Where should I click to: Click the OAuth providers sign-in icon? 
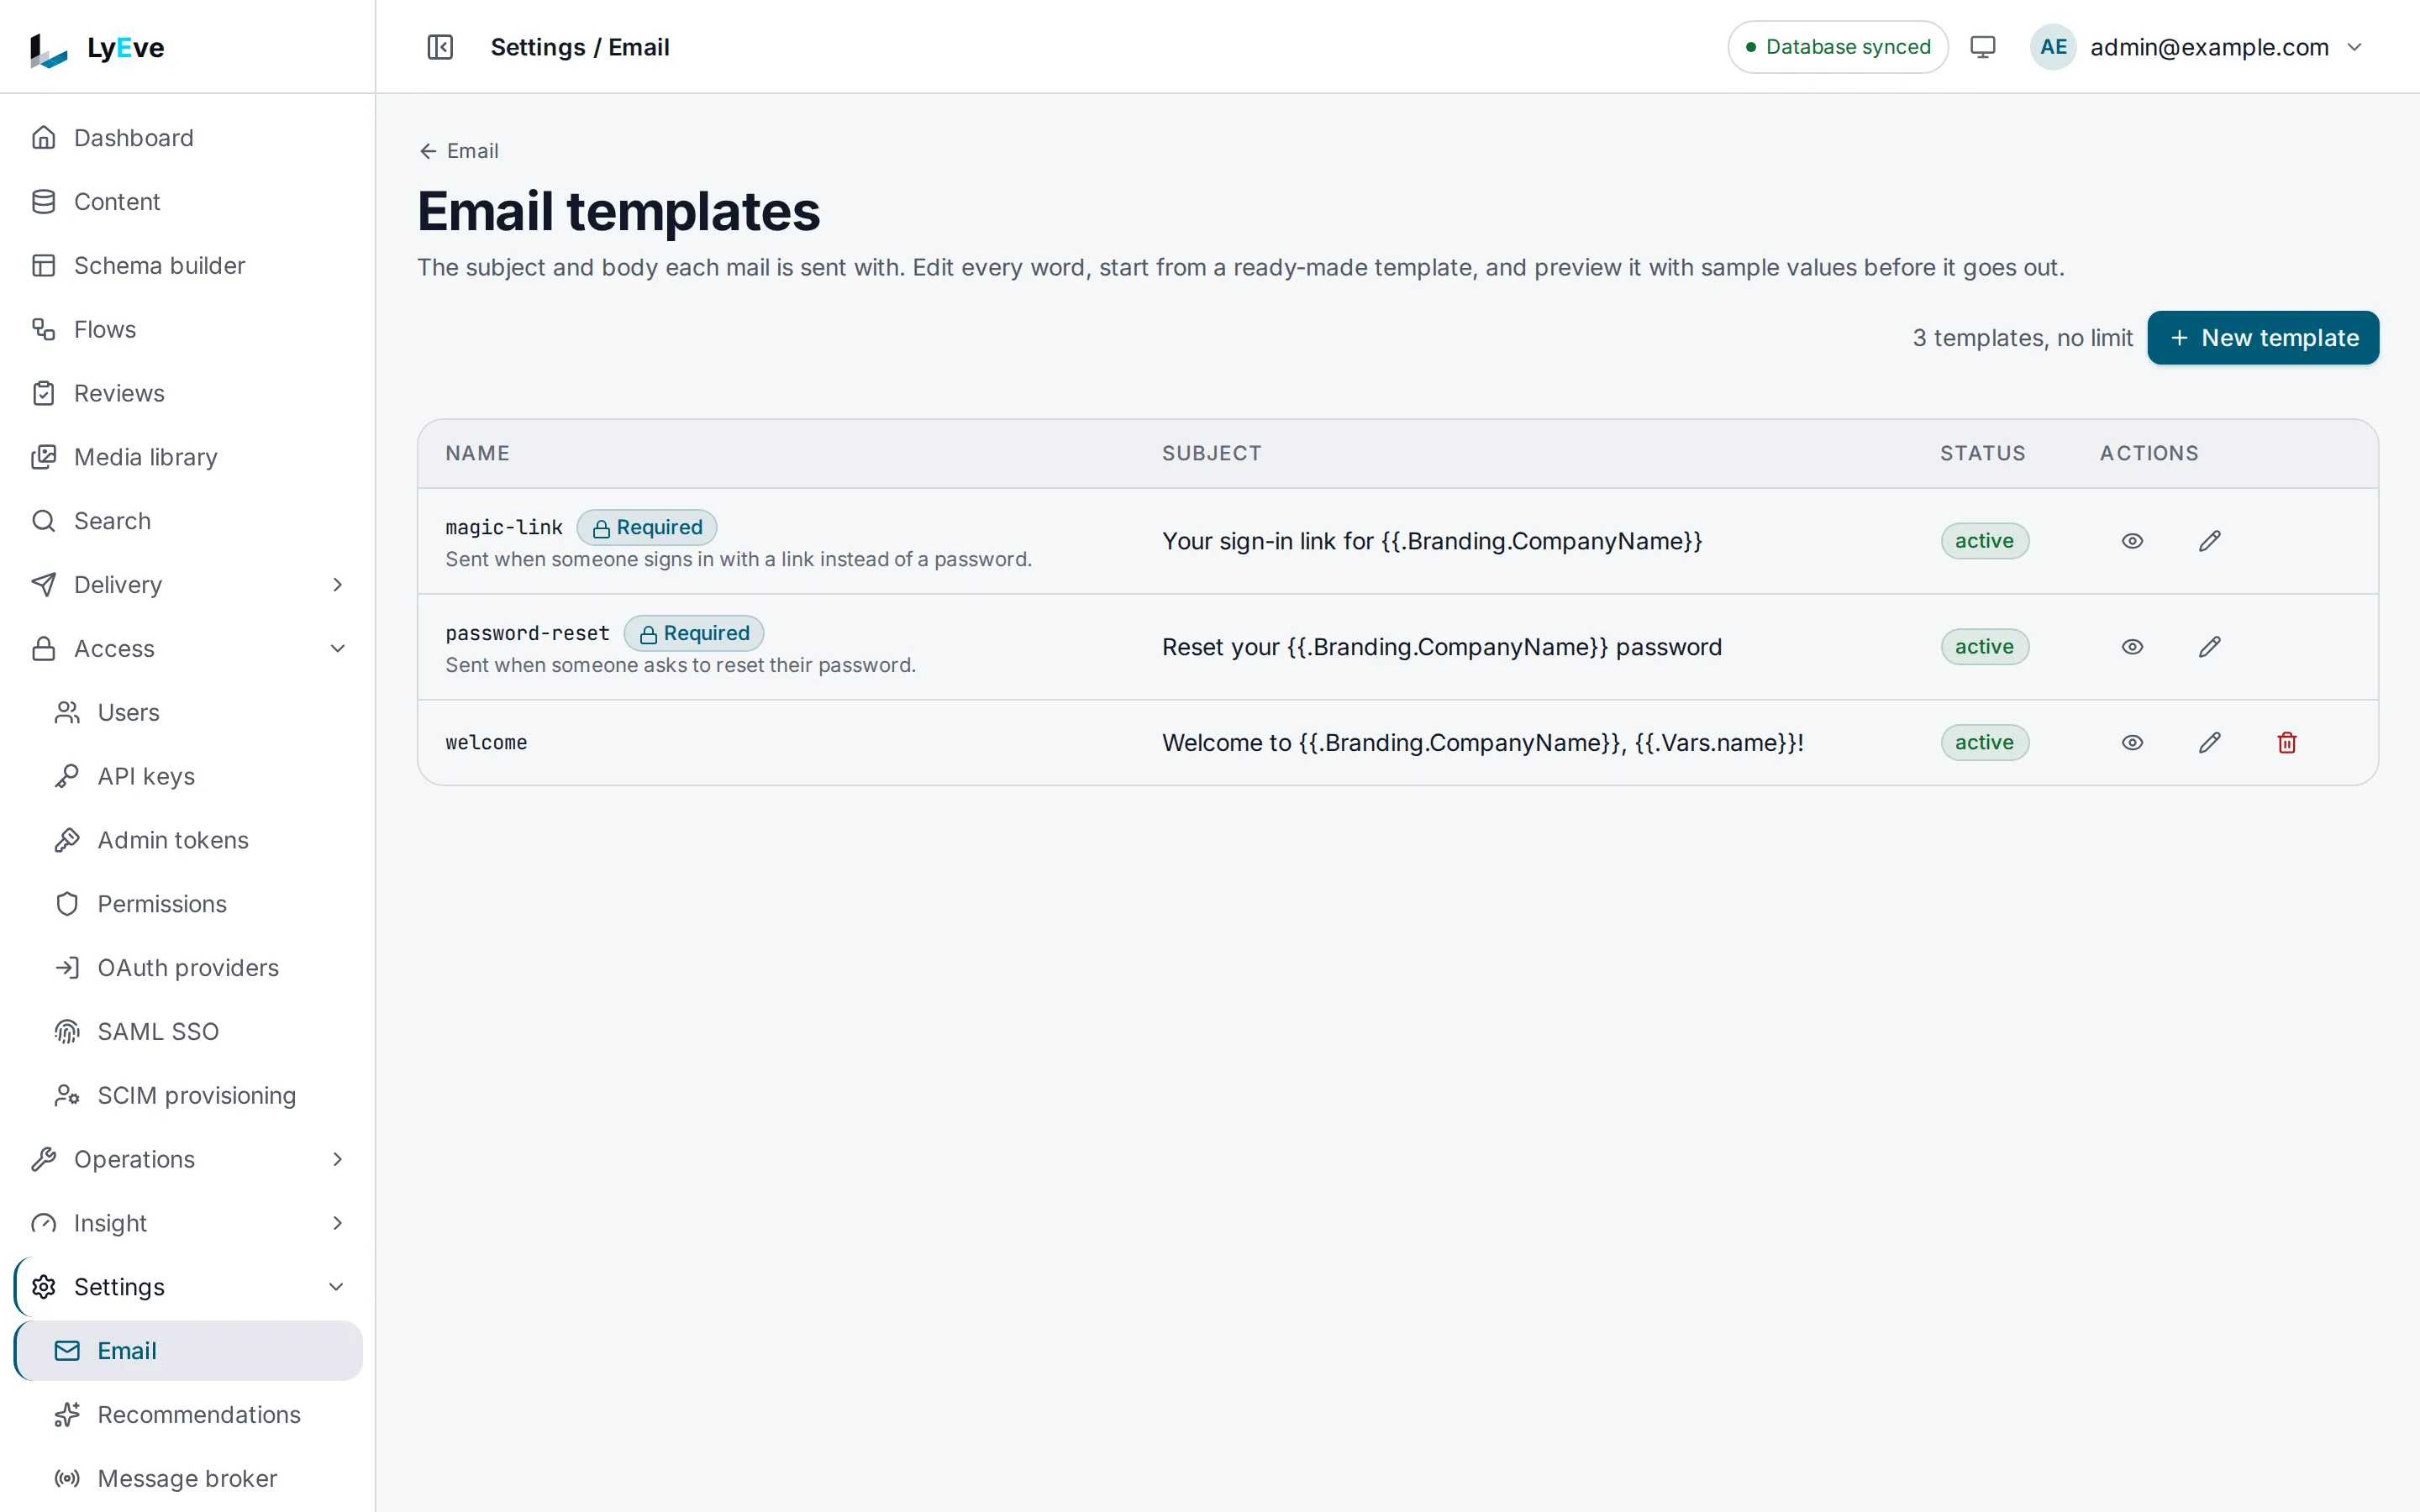coord(67,968)
